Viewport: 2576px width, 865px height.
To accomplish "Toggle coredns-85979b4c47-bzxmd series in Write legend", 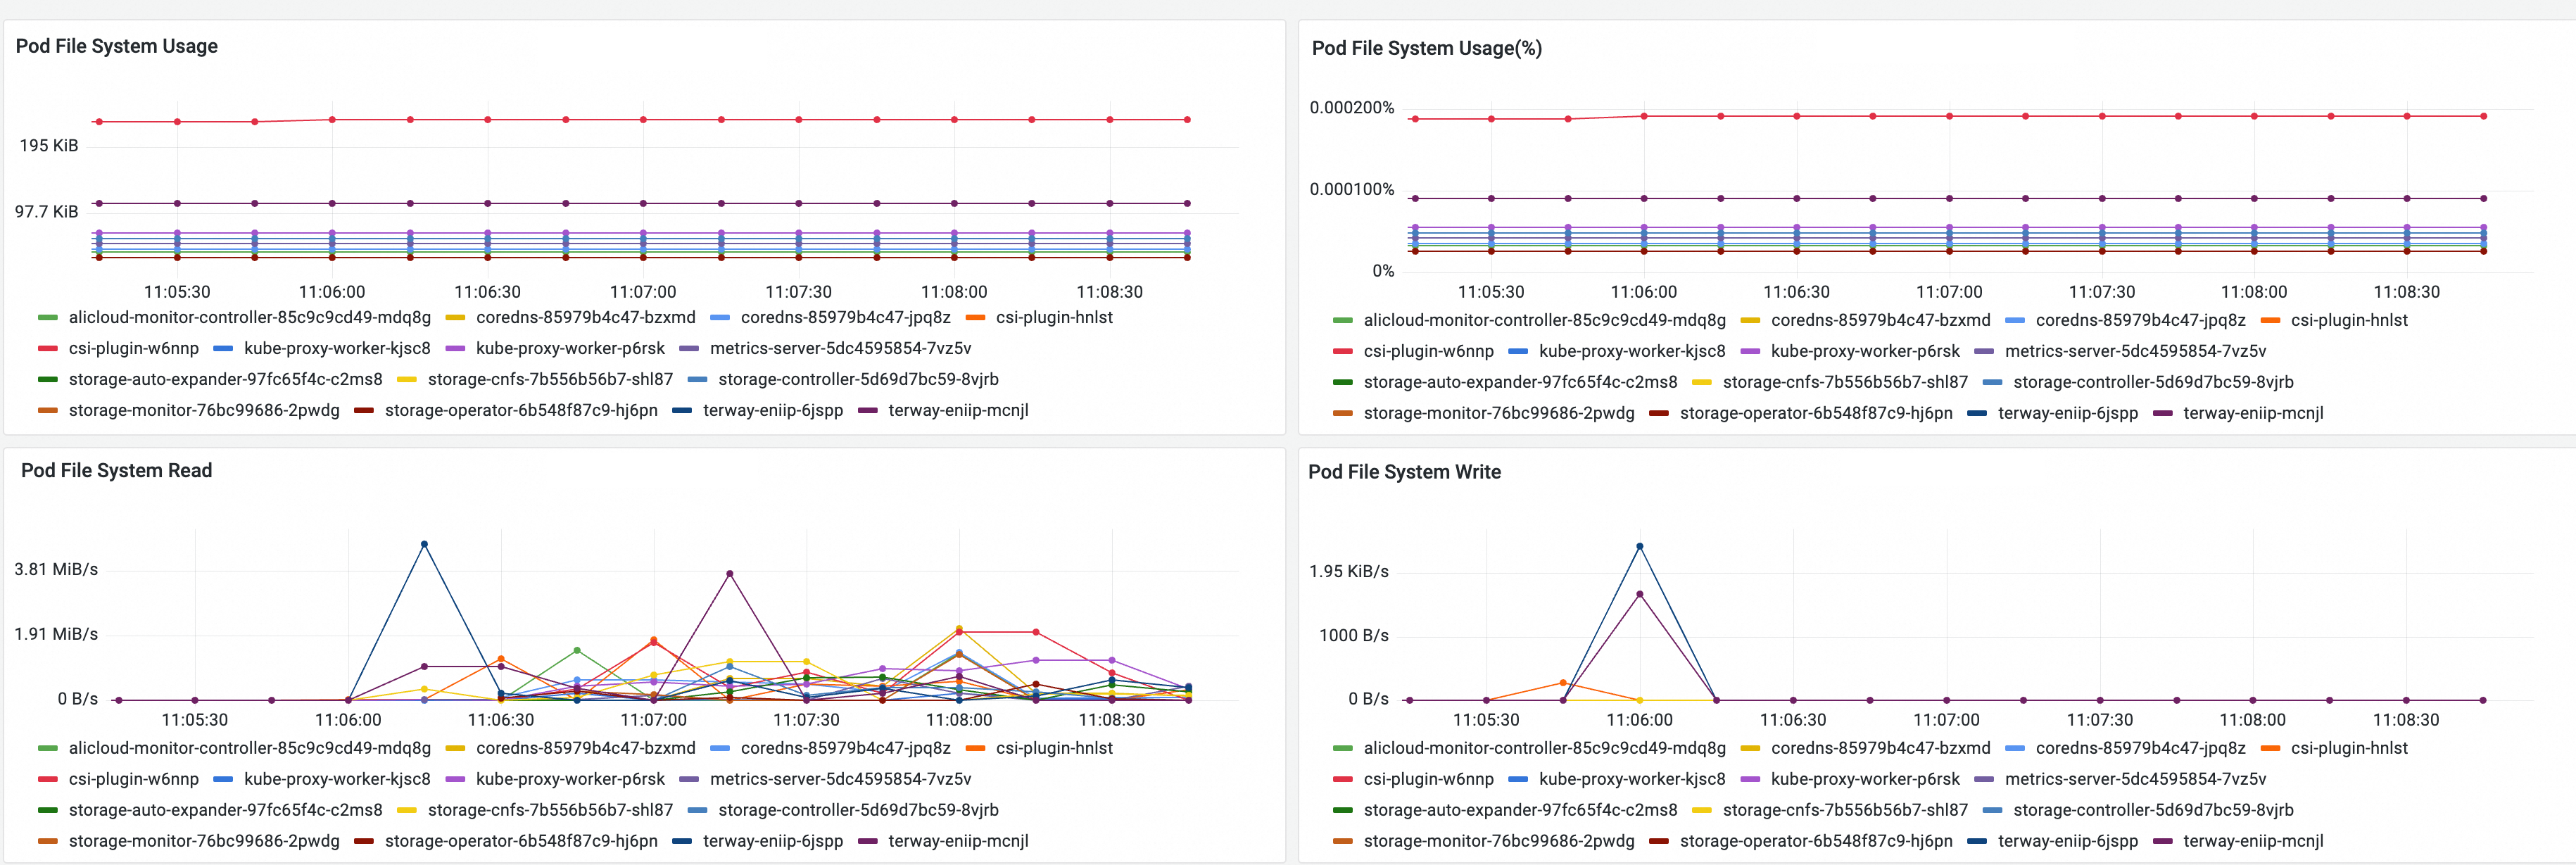I will (x=1880, y=748).
